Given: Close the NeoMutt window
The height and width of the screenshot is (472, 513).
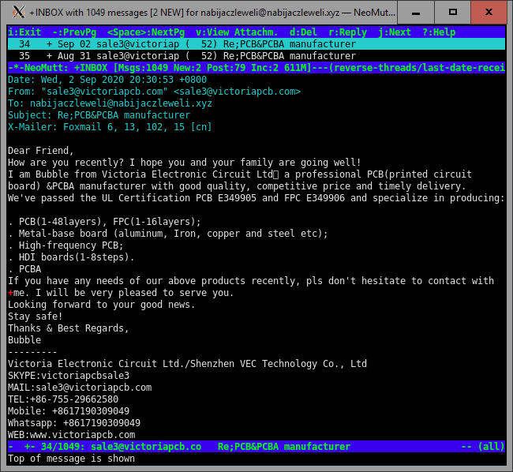Looking at the screenshot, I should coord(491,13).
